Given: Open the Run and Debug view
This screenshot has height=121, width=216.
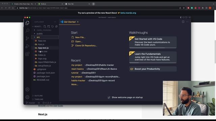Looking at the screenshot, I should pyautogui.click(x=27, y=46).
